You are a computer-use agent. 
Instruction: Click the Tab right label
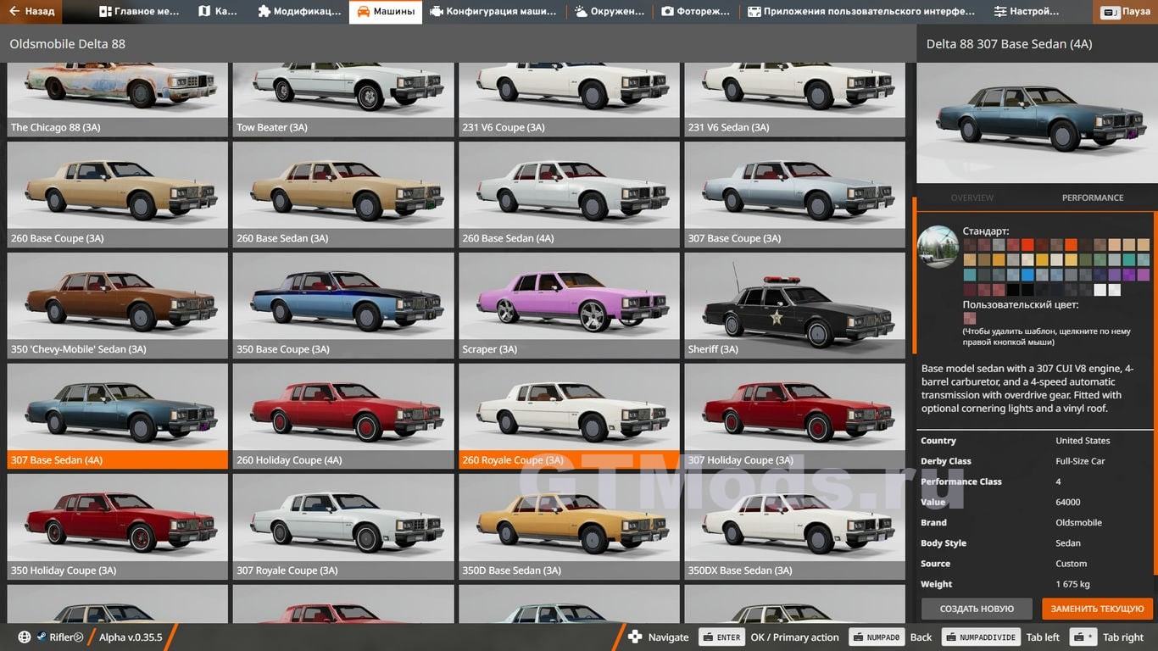click(x=1123, y=637)
